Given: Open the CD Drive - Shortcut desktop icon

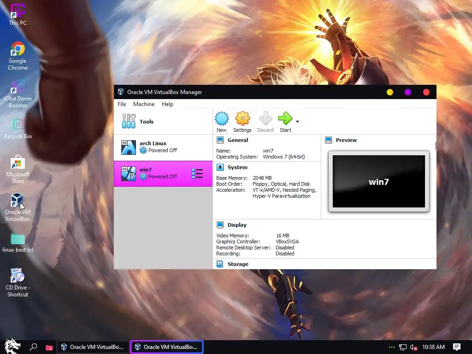Looking at the screenshot, I should coord(18,283).
